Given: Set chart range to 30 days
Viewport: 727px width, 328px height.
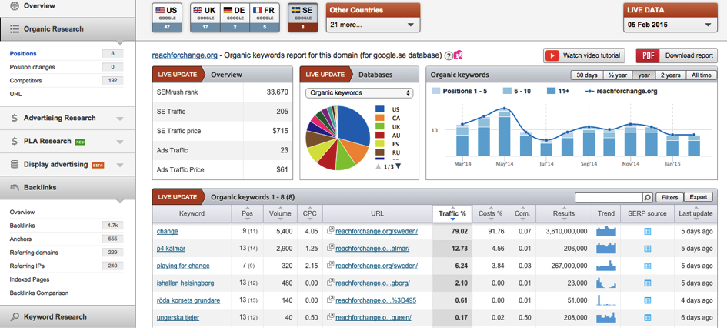Looking at the screenshot, I should [x=587, y=75].
